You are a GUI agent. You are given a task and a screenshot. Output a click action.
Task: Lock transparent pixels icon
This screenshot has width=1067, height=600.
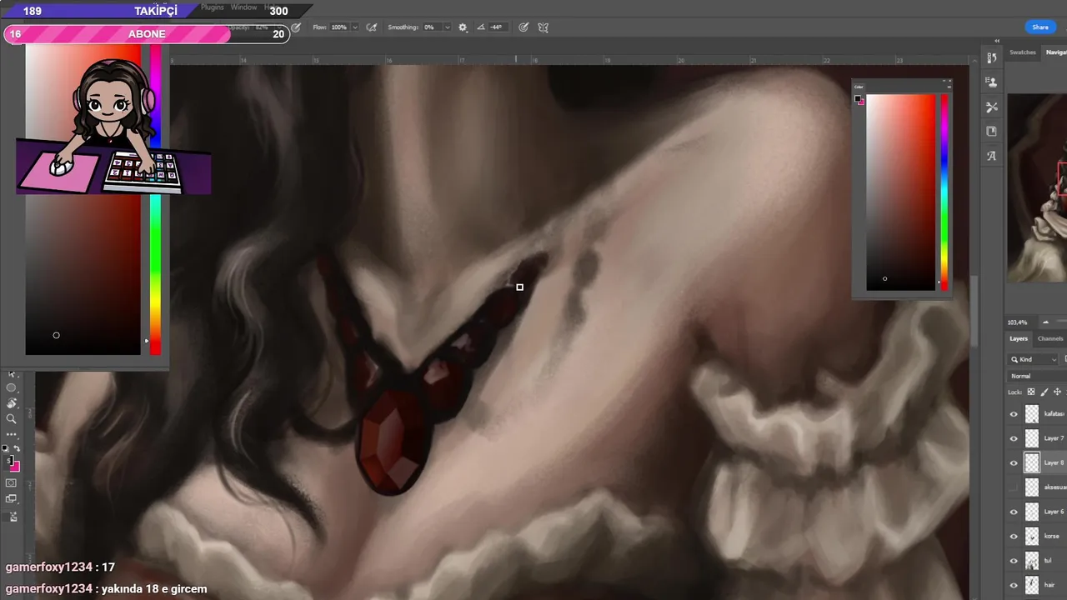tap(1031, 392)
